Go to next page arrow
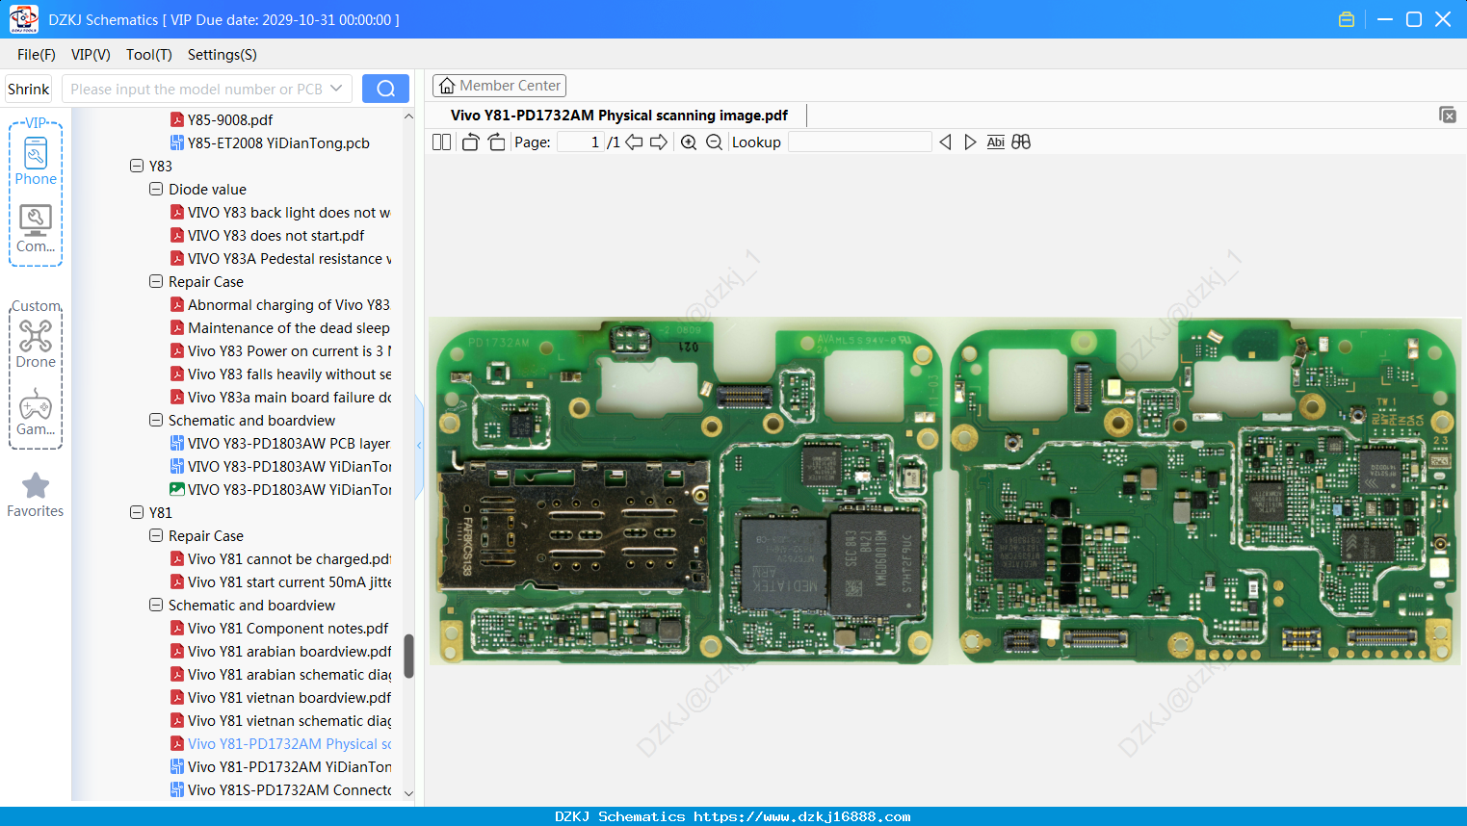This screenshot has width=1467, height=826. pyautogui.click(x=659, y=142)
